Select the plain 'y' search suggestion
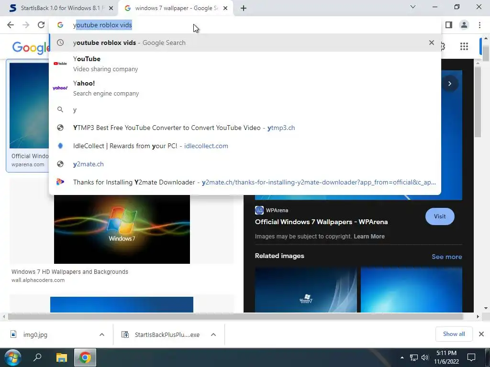The width and height of the screenshot is (490, 367). coord(245,109)
